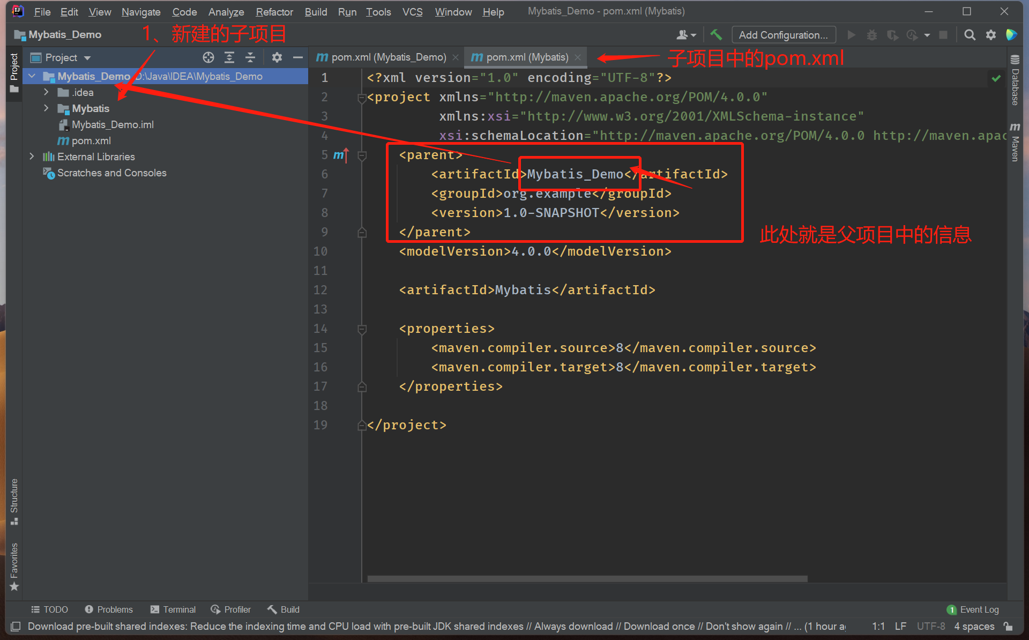The image size is (1029, 640).
Task: Open Search Everywhere magnifier icon
Action: [x=970, y=35]
